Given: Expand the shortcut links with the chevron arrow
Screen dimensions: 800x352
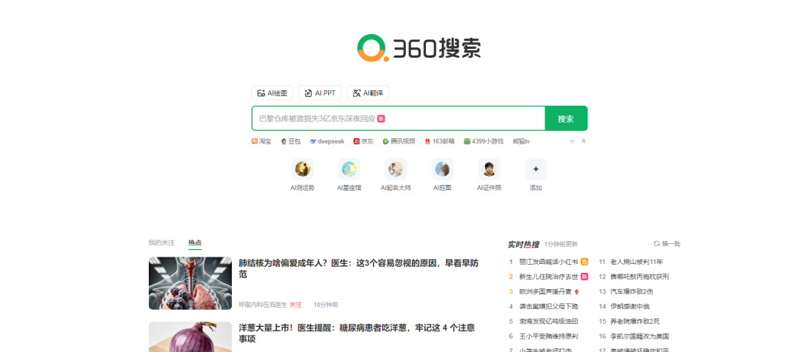Looking at the screenshot, I should (572, 141).
